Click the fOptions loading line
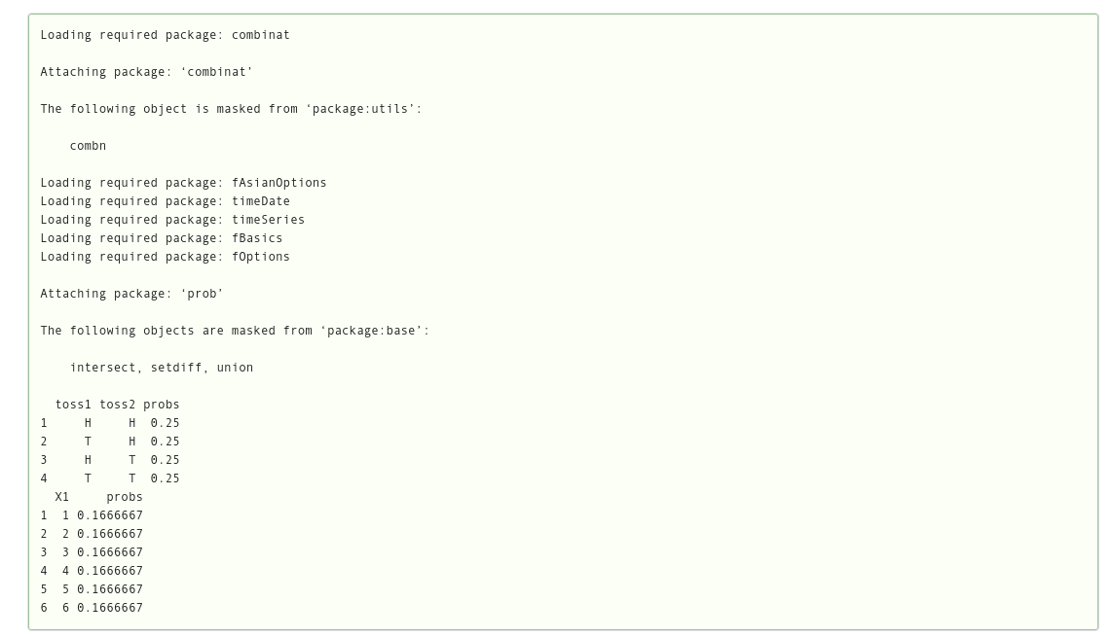 pyautogui.click(x=165, y=257)
